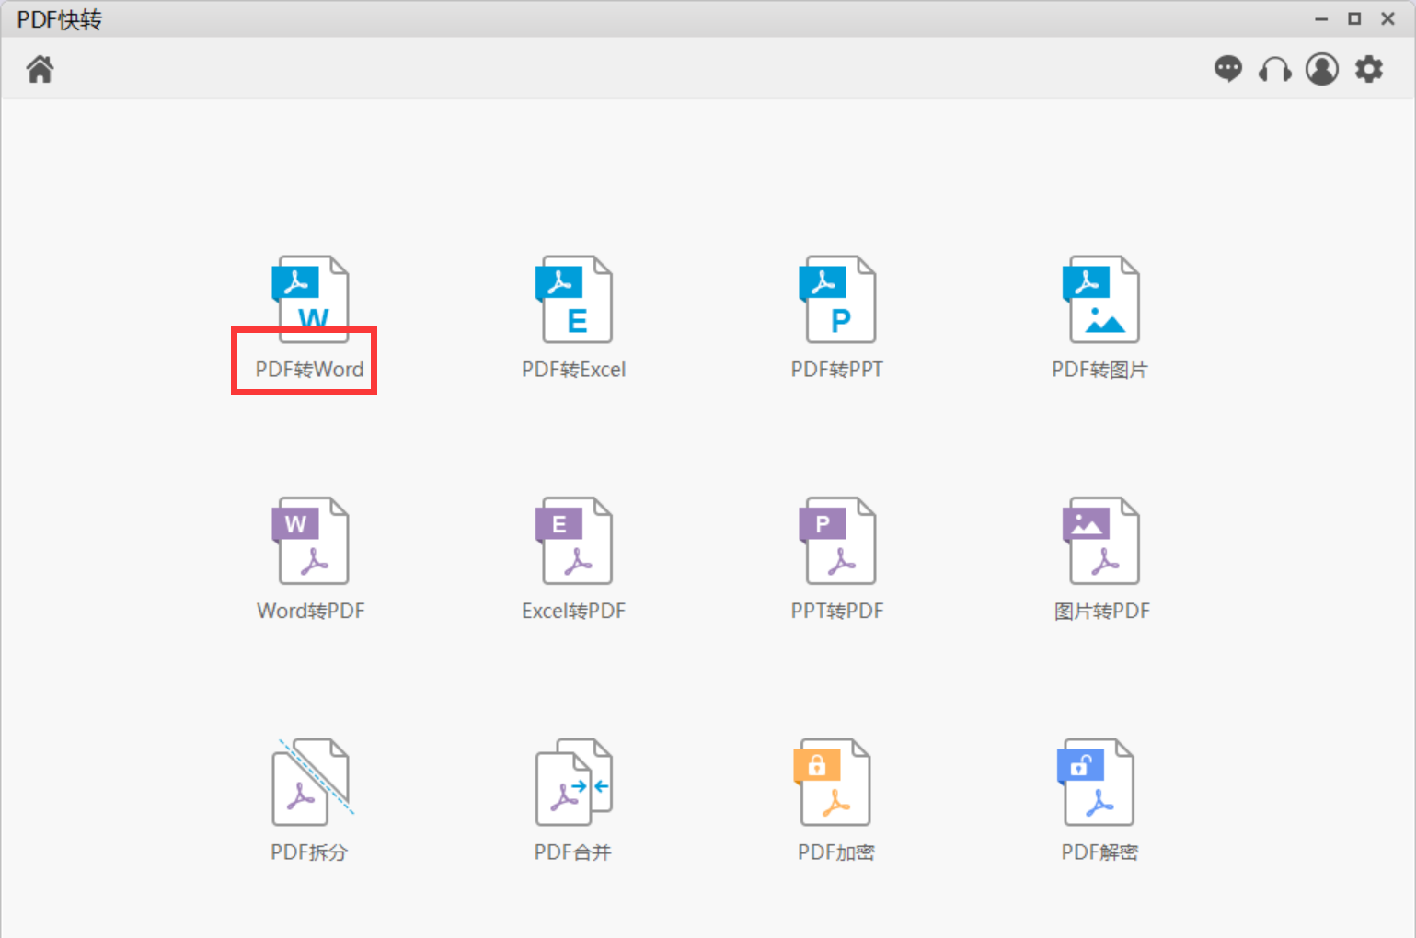This screenshot has height=938, width=1416.
Task: Open the PDF转Word conversion icon
Action: [x=310, y=299]
